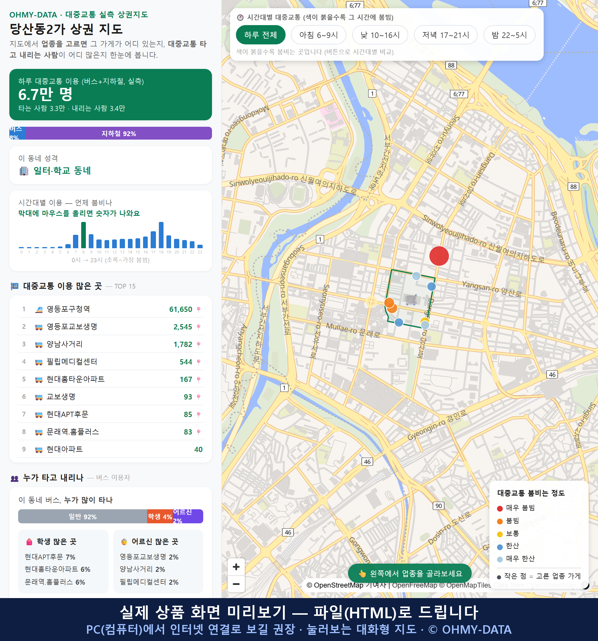Click the 현대아파트 row in TOP 15
Screen dimensions: 598x641
(111, 449)
